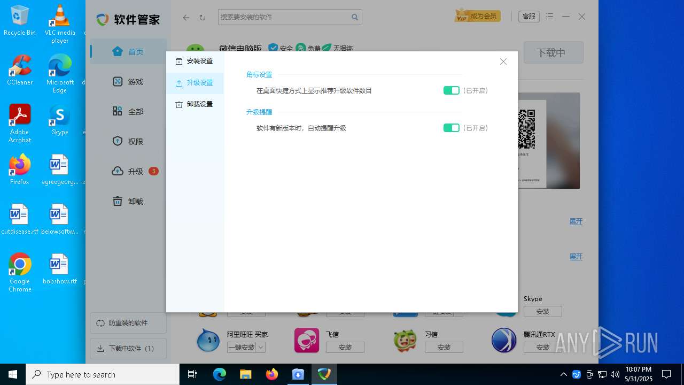
Task: Go to 首页 in sidebar
Action: 128,52
